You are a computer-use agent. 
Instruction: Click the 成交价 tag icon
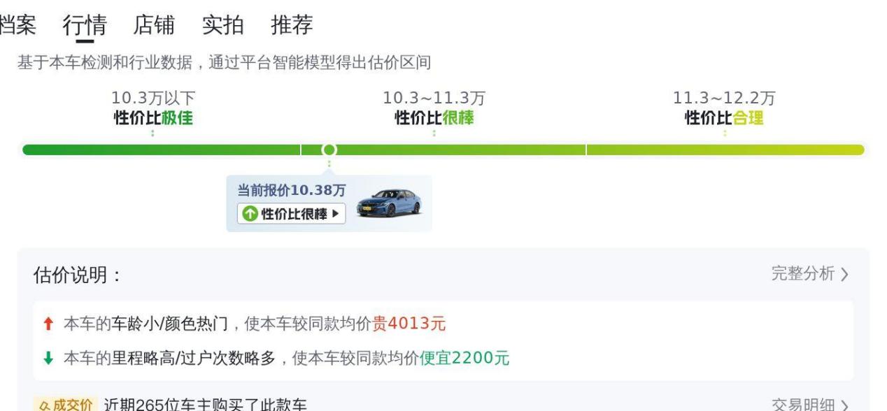(64, 405)
